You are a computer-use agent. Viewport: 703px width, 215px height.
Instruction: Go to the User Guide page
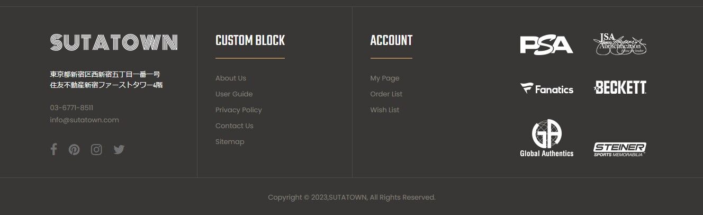point(234,94)
